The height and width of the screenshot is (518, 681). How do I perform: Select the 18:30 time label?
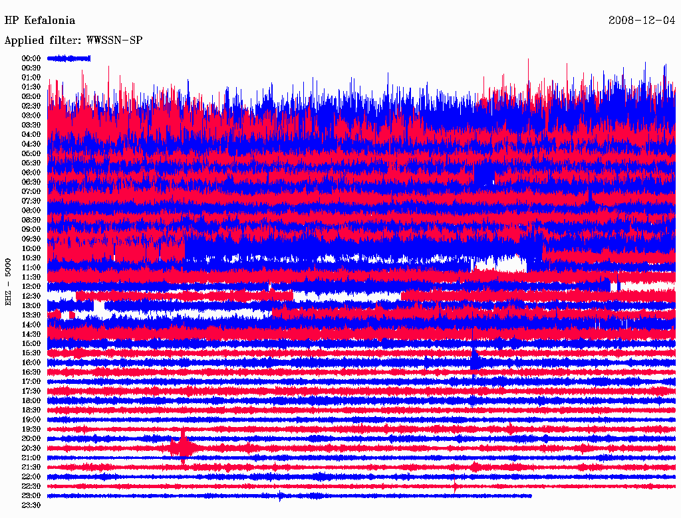click(x=31, y=410)
